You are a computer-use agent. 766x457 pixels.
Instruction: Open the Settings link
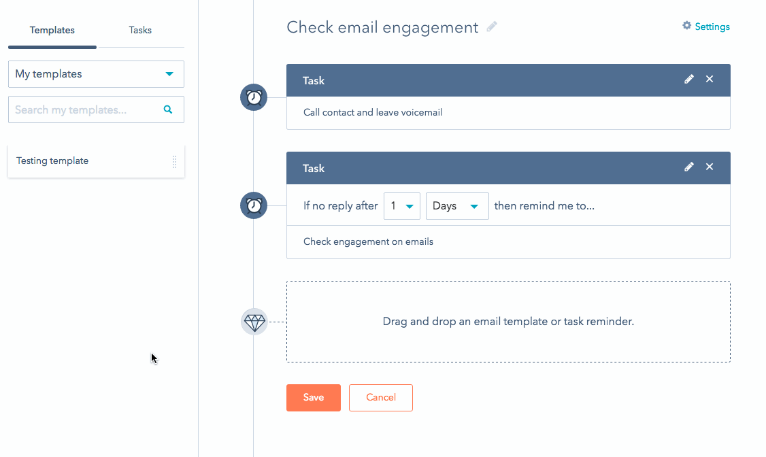(712, 27)
